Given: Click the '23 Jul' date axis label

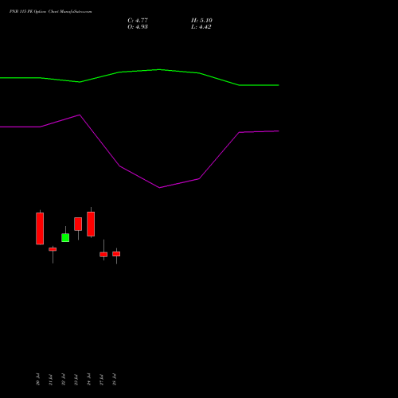Looking at the screenshot, I should [x=76, y=380].
